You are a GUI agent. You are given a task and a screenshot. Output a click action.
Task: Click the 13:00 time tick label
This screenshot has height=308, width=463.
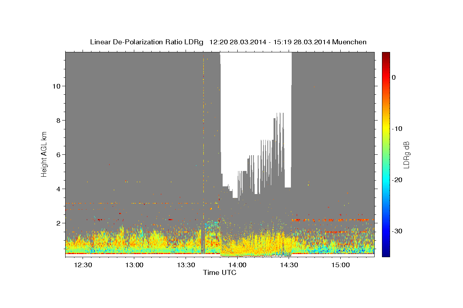[x=135, y=265]
